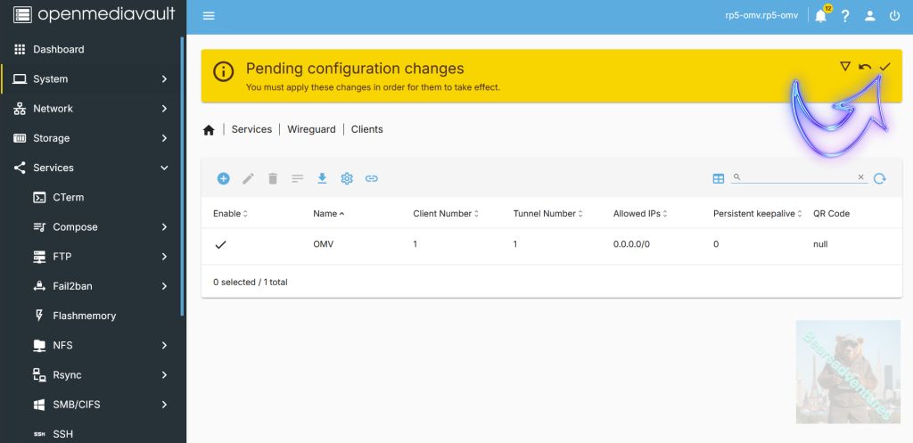Toggle the sidebar hamburger menu
913x443 pixels.
(x=209, y=16)
